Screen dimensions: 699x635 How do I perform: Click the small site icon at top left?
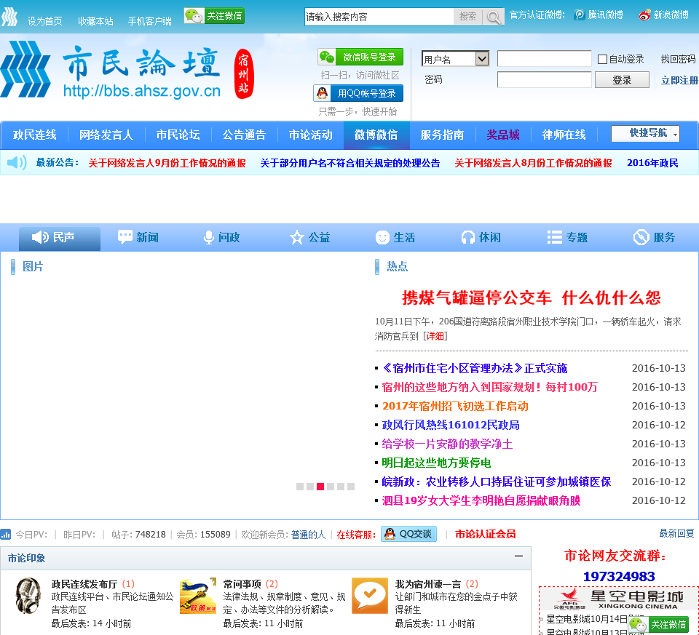coord(9,17)
